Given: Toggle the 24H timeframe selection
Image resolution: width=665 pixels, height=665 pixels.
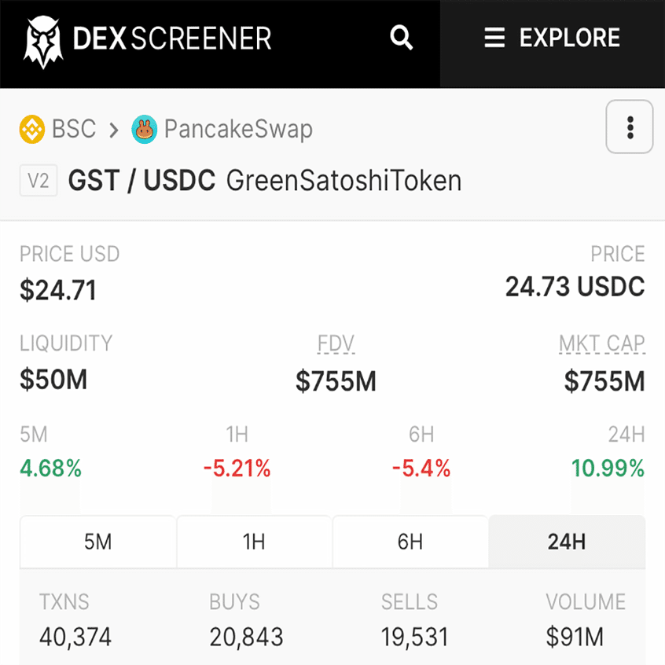Looking at the screenshot, I should (x=567, y=541).
